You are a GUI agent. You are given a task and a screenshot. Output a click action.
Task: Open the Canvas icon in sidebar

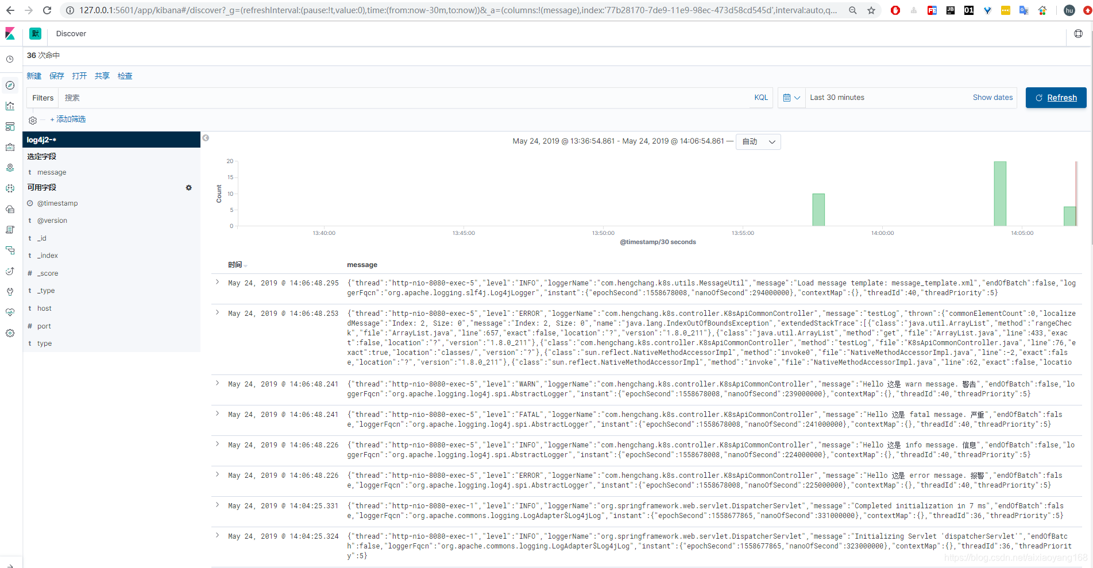[10, 147]
